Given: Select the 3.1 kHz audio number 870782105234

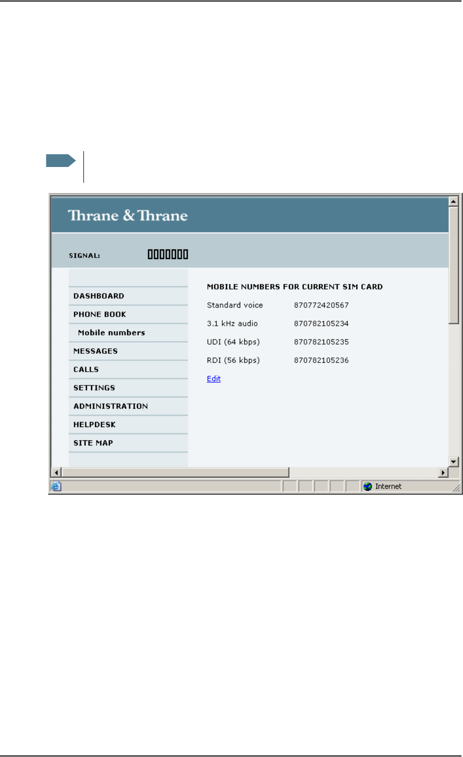Looking at the screenshot, I should [322, 323].
